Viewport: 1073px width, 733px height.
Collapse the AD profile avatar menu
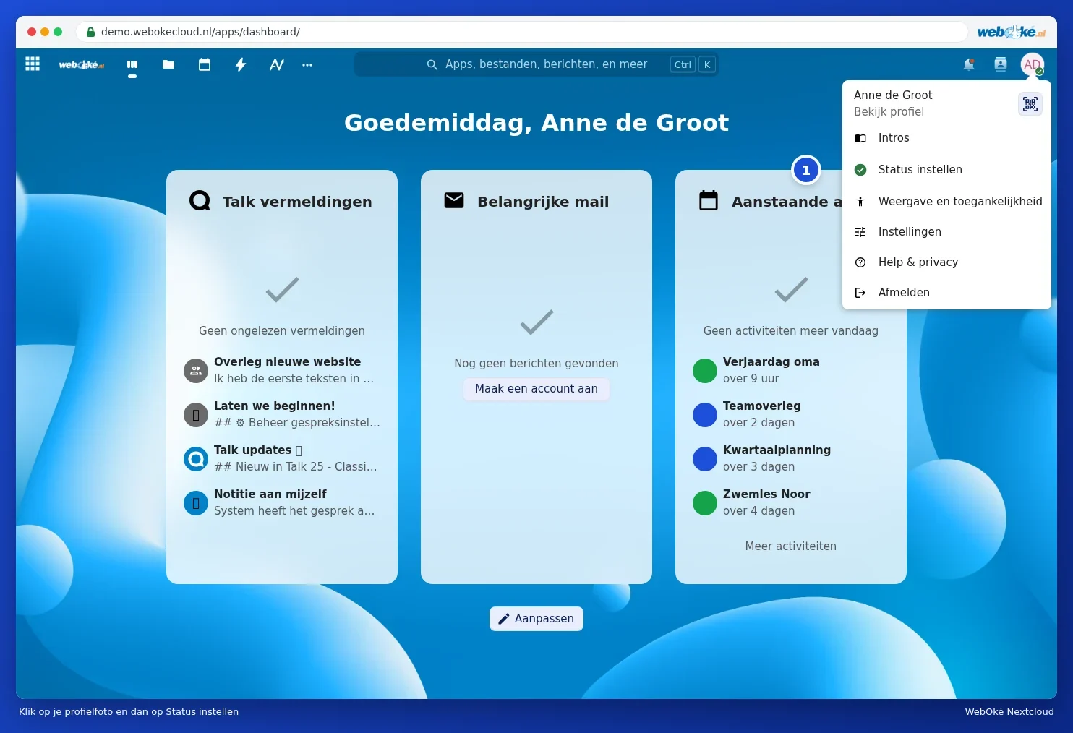pyautogui.click(x=1033, y=64)
